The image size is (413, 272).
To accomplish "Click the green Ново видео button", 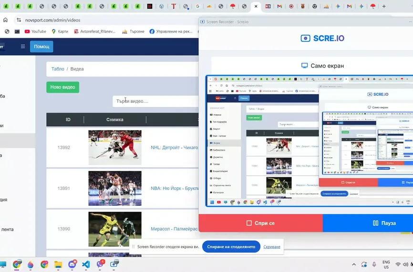I will click(62, 87).
